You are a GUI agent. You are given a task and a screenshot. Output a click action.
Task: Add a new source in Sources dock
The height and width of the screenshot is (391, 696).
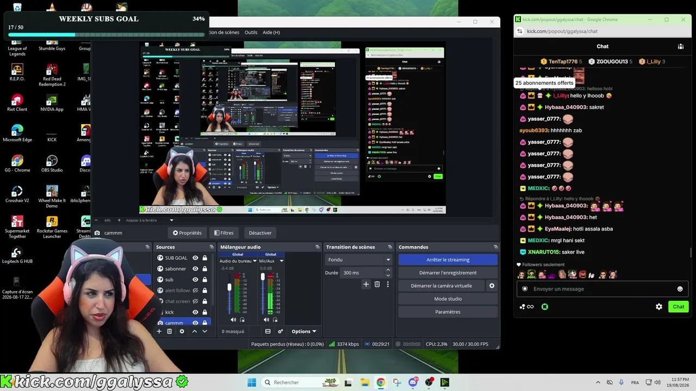click(x=159, y=331)
